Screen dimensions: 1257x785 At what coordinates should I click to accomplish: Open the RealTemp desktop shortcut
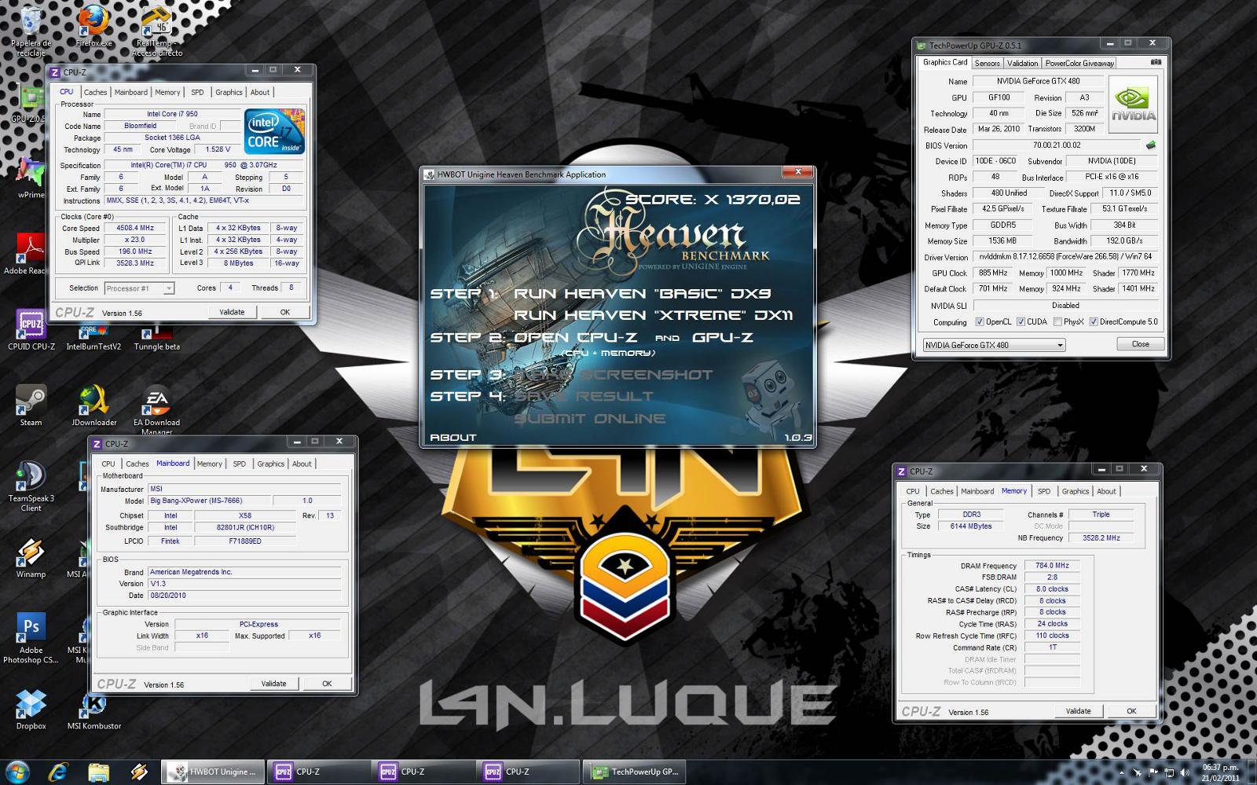coord(156,31)
